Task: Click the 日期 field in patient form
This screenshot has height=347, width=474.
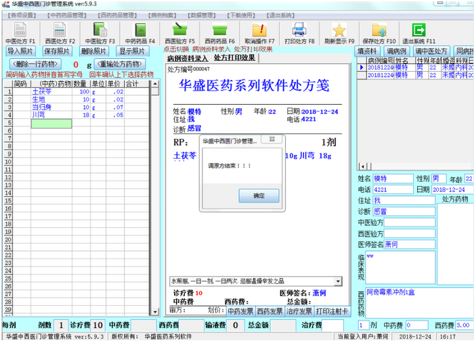Action: 452,189
